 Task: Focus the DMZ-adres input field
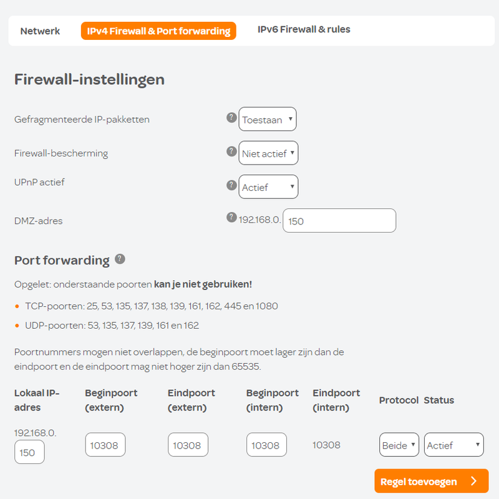(339, 221)
